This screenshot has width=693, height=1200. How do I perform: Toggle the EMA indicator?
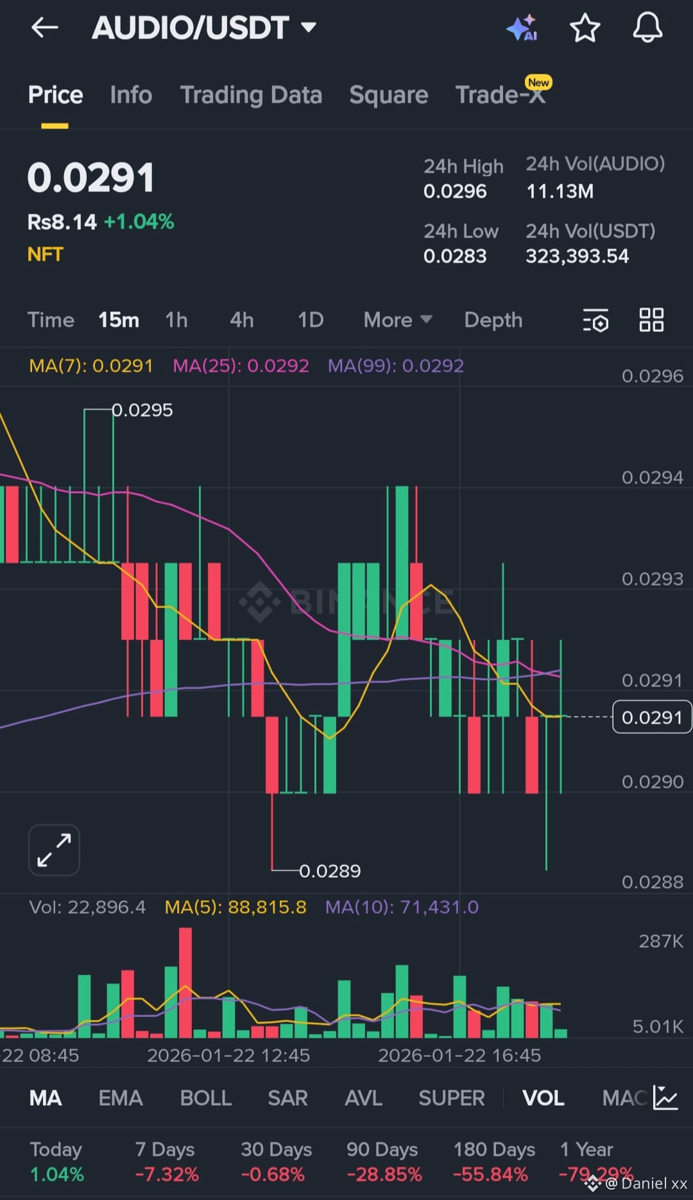[x=121, y=1098]
